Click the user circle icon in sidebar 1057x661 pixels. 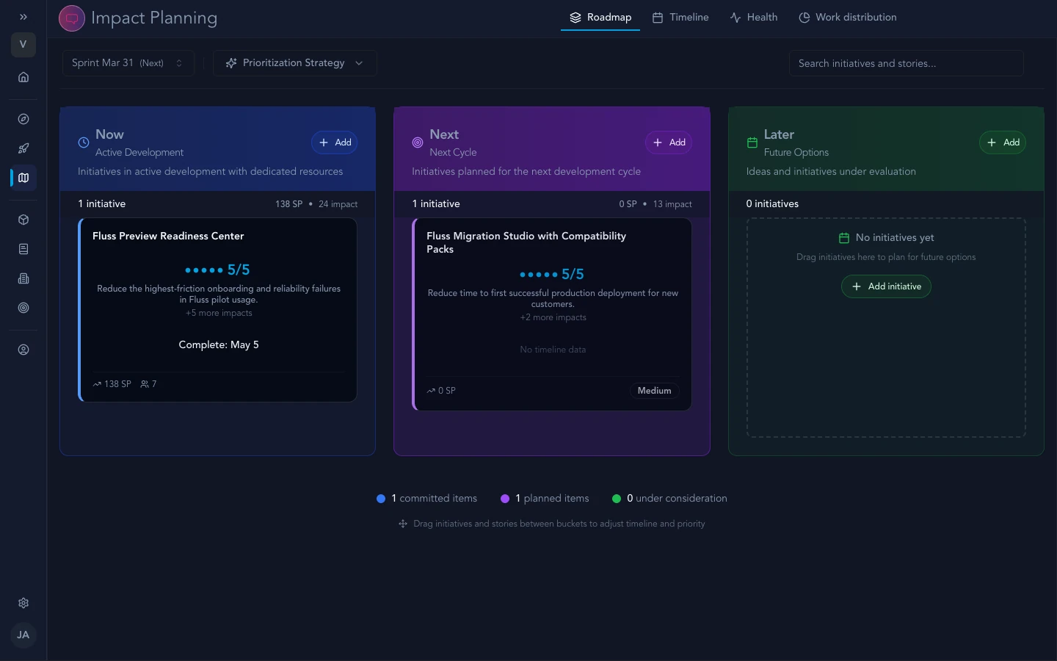(23, 350)
